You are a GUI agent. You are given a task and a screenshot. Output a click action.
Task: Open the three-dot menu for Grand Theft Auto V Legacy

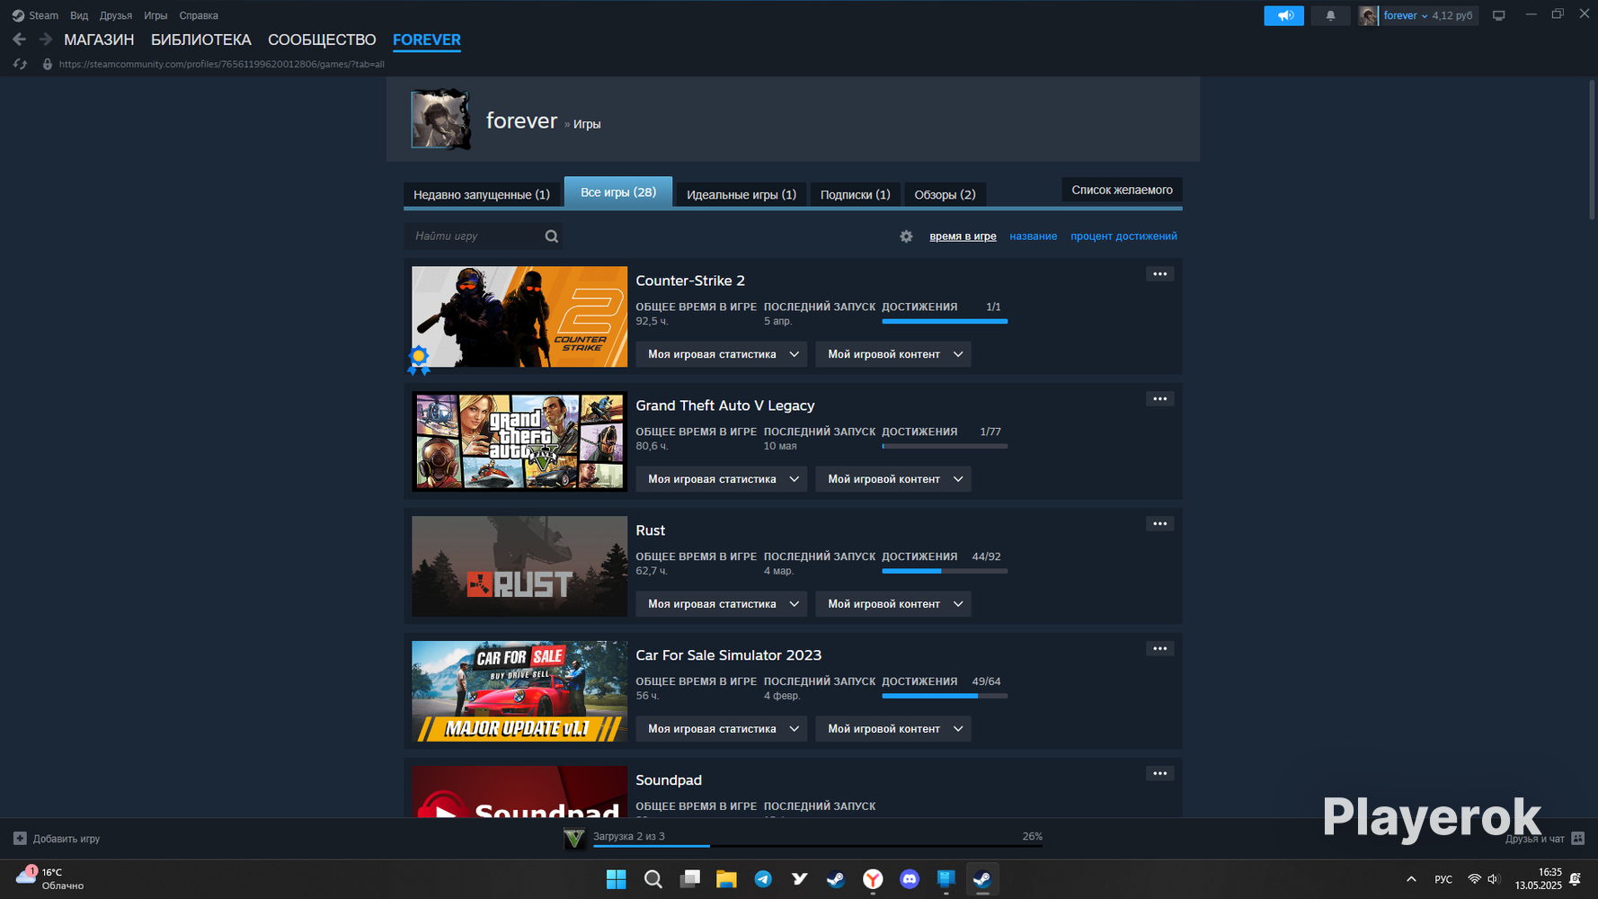pyautogui.click(x=1160, y=399)
